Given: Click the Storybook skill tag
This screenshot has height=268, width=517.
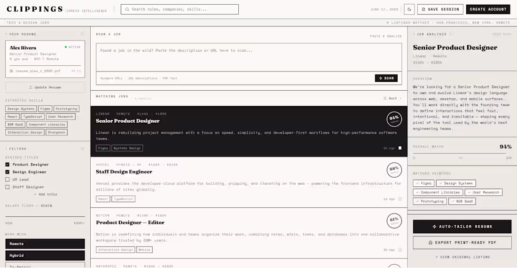Looking at the screenshot, I should coord(56,133).
